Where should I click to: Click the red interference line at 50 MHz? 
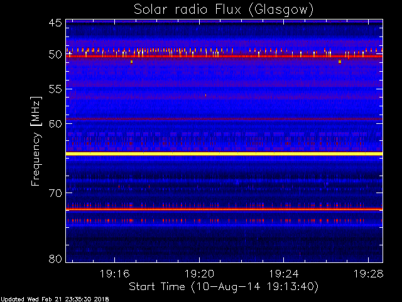click(224, 56)
